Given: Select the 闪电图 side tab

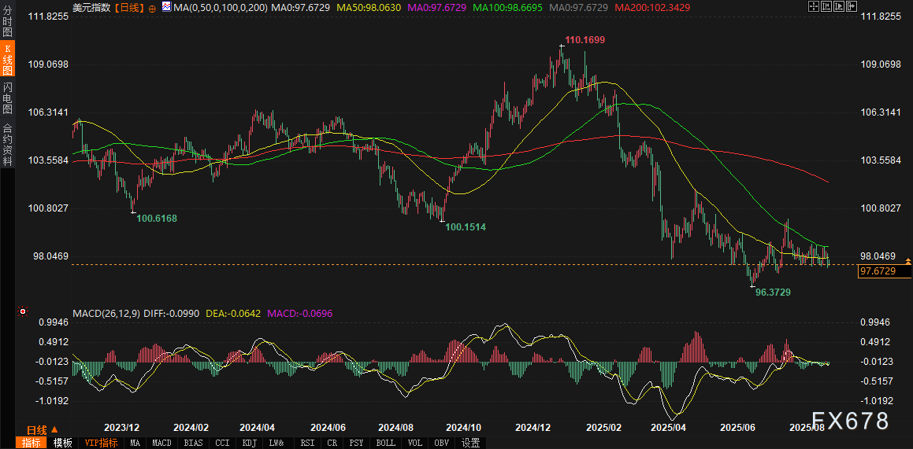Looking at the screenshot, I should click(x=7, y=97).
